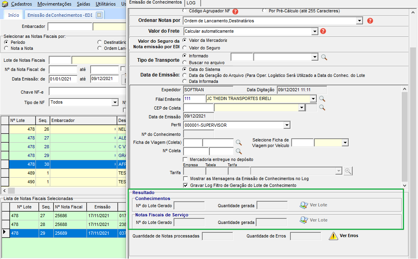Select Valor da Mercadoria radio option
The image size is (418, 259).
(185, 40)
